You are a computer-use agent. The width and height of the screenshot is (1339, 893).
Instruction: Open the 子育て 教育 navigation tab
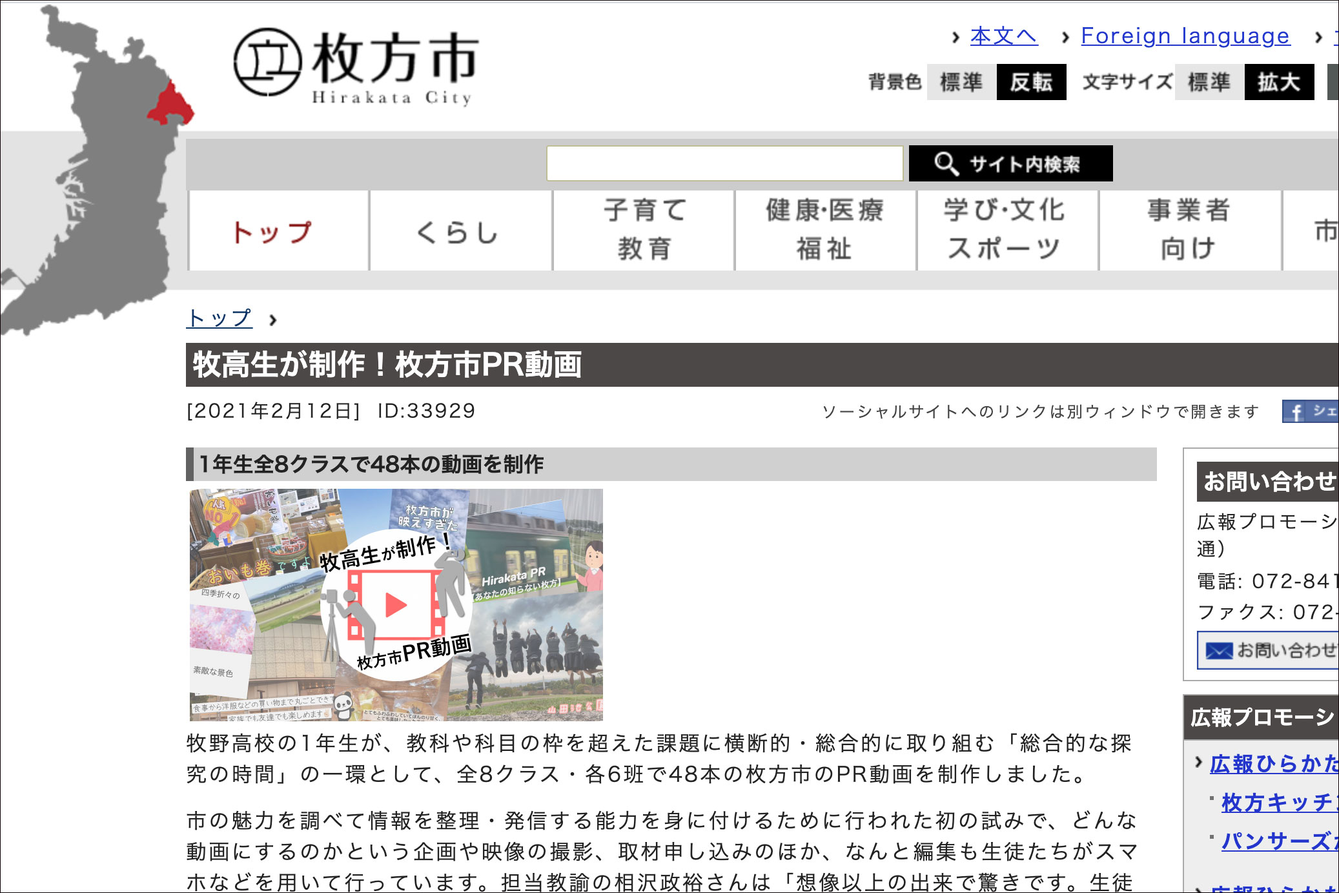pos(644,230)
